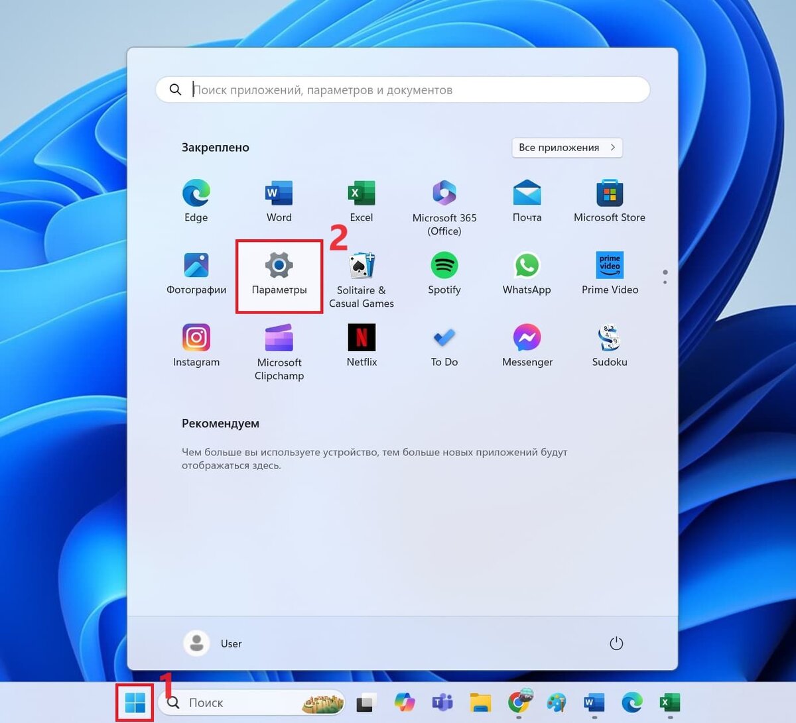Open File Explorer from taskbar
This screenshot has width=796, height=723.
480,702
